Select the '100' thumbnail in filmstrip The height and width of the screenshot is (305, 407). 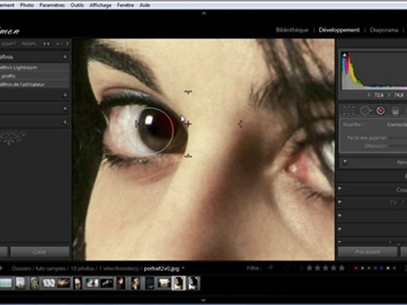tap(49, 283)
